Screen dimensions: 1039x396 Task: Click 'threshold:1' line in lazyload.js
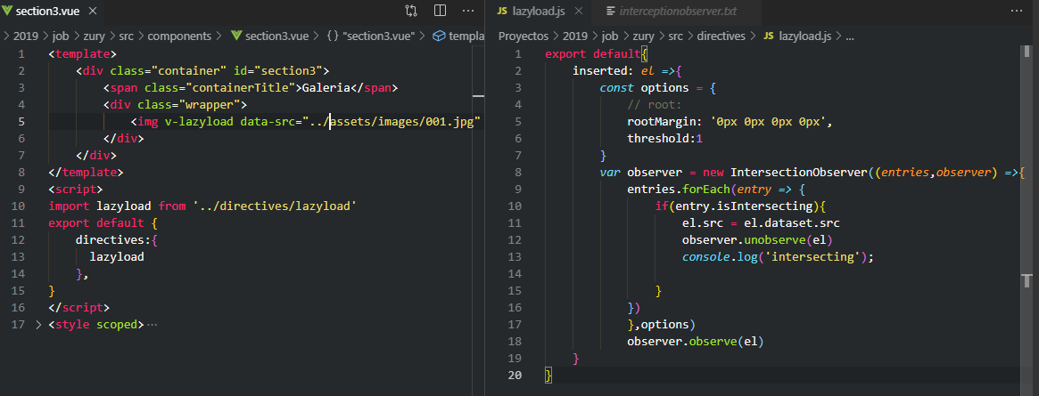click(664, 138)
